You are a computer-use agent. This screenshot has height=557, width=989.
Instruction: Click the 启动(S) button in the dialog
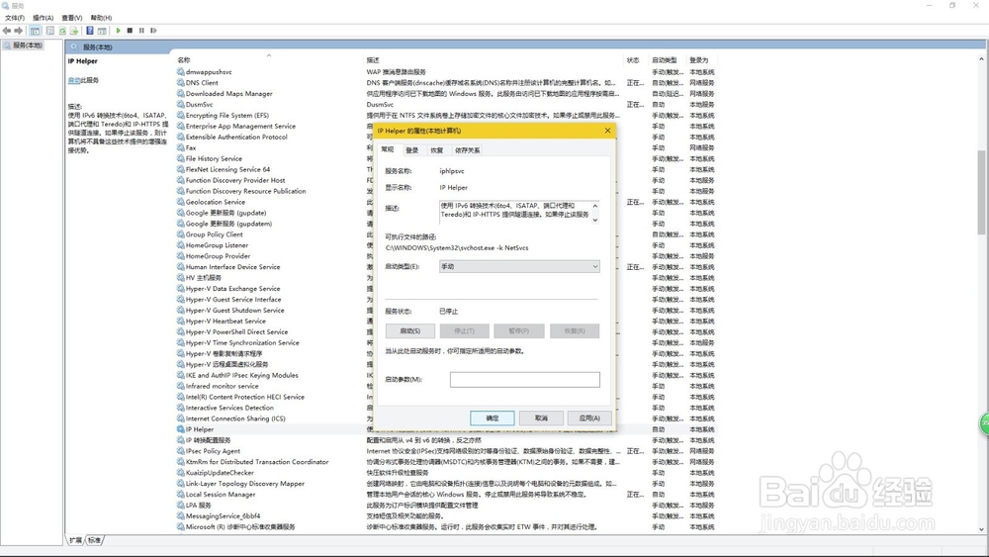click(410, 331)
